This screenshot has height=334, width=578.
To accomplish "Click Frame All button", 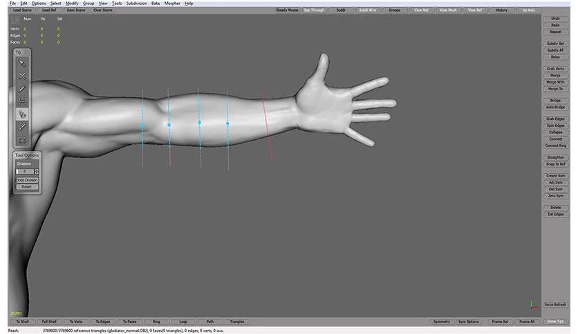I will [x=527, y=322].
